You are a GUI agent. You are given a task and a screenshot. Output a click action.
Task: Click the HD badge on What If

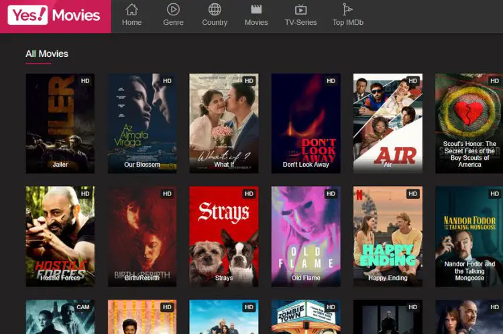[x=249, y=81]
